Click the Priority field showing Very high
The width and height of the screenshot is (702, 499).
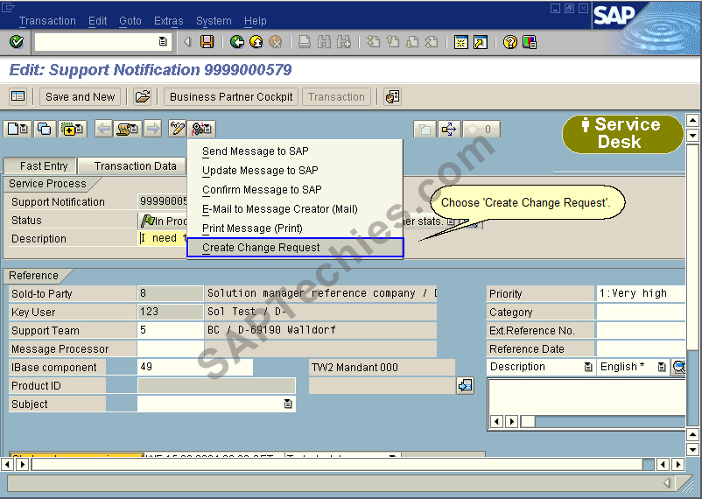(x=641, y=293)
